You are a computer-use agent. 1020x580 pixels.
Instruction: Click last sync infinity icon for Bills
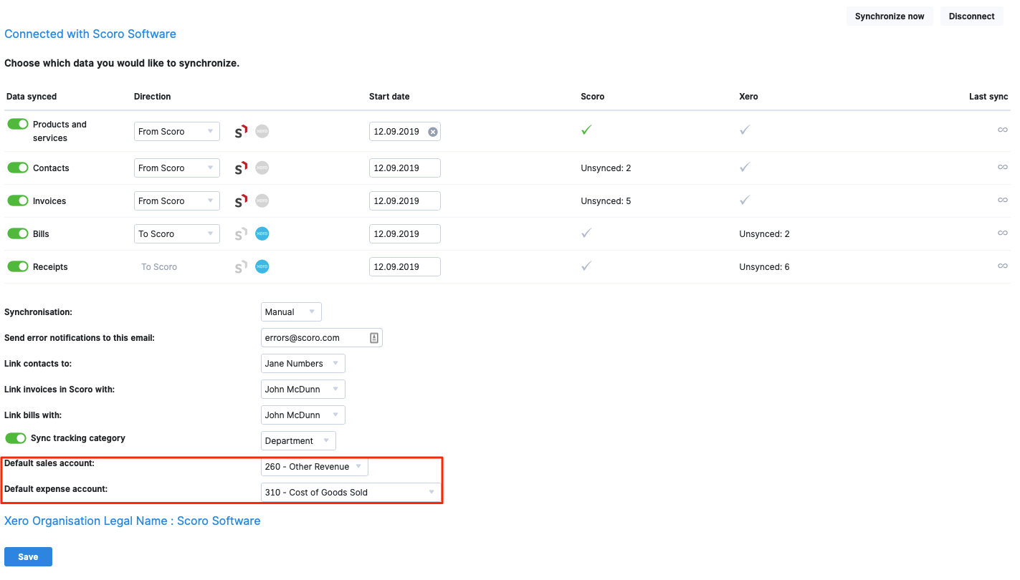click(1003, 233)
